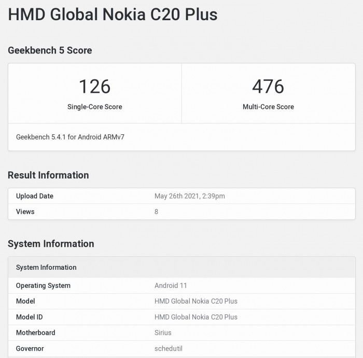The height and width of the screenshot is (358, 363).
Task: Select the schedutil governor value
Action: (x=169, y=349)
